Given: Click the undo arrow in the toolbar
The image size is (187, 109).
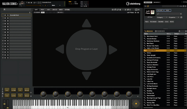Looking at the screenshot, I should tap(128, 10).
